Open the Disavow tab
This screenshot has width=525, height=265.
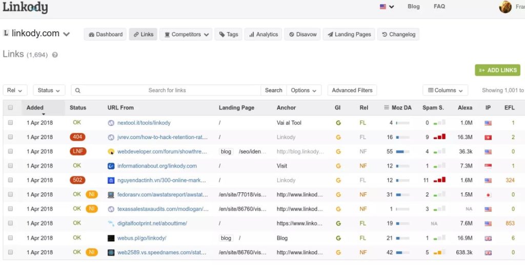(x=302, y=34)
